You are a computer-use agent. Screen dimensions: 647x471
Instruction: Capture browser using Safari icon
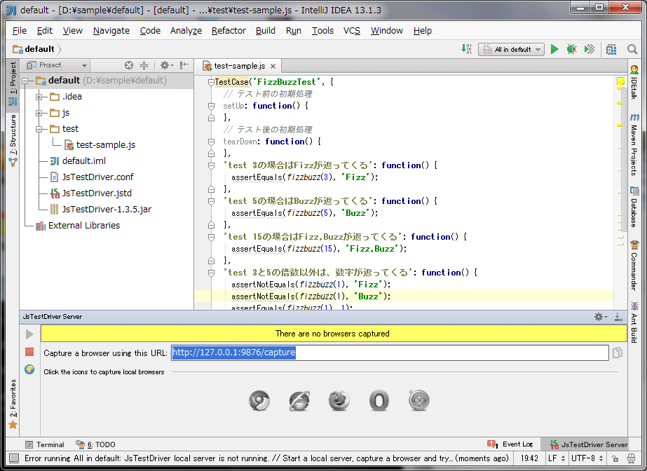(x=418, y=400)
